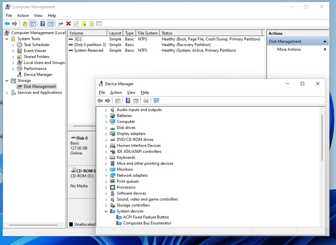Expand the Display adapters category

[x=106, y=134]
